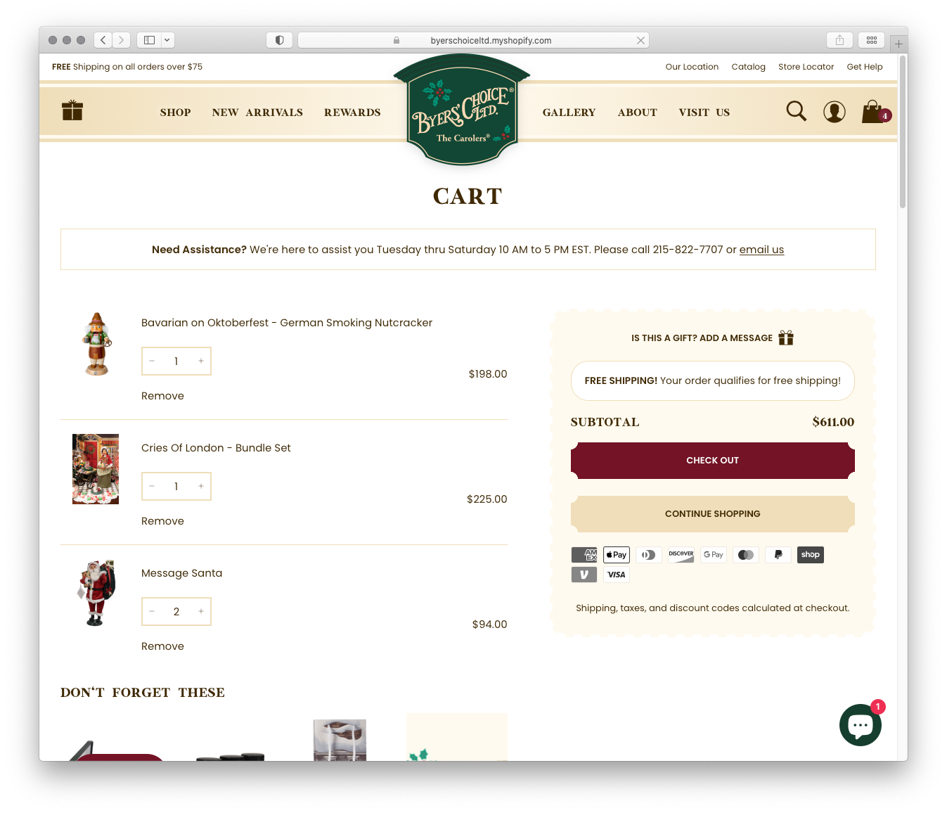The image size is (947, 813).
Task: Remove the Message Santa item
Action: pos(162,646)
